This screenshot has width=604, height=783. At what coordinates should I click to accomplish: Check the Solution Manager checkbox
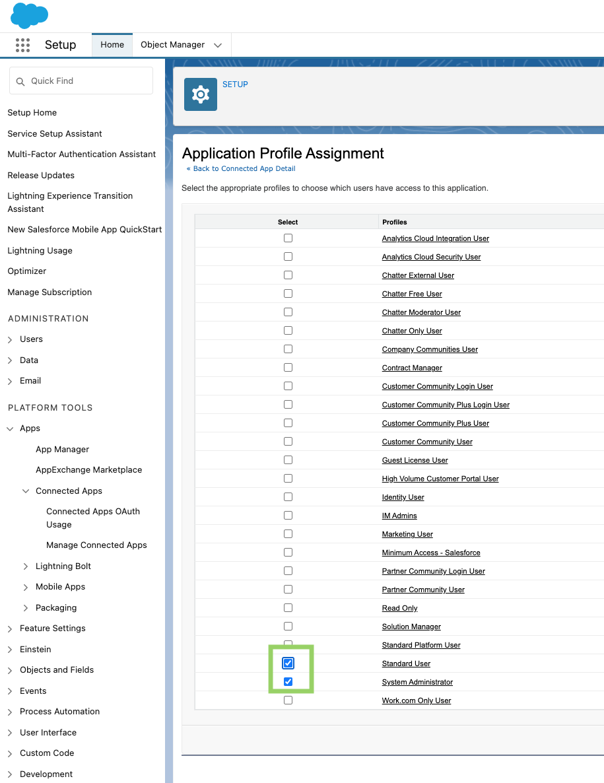point(288,626)
